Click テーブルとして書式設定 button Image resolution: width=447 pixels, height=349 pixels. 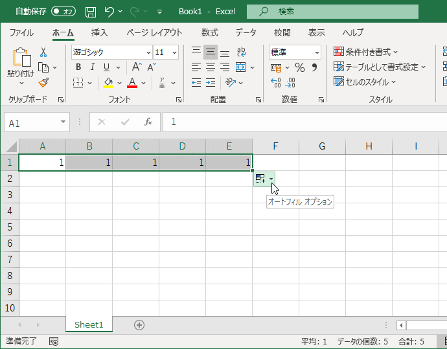coord(379,67)
